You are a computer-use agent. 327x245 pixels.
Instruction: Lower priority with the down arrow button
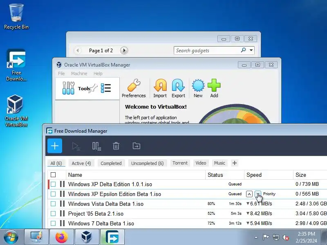point(258,194)
